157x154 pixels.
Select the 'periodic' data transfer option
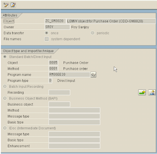(93, 33)
